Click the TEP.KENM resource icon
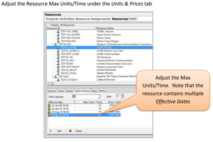 coord(58,64)
